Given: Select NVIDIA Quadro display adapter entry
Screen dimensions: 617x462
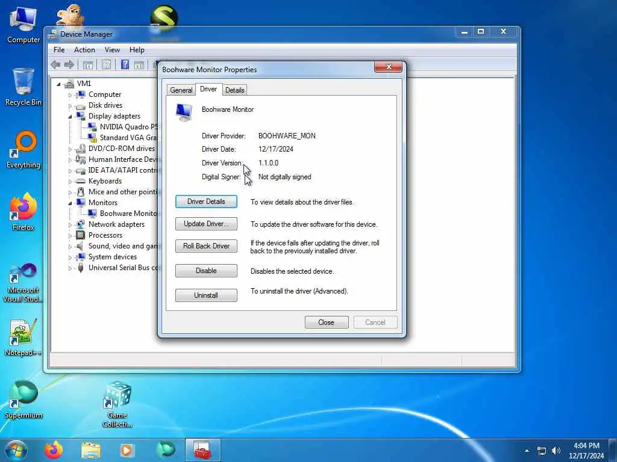Looking at the screenshot, I should click(128, 126).
